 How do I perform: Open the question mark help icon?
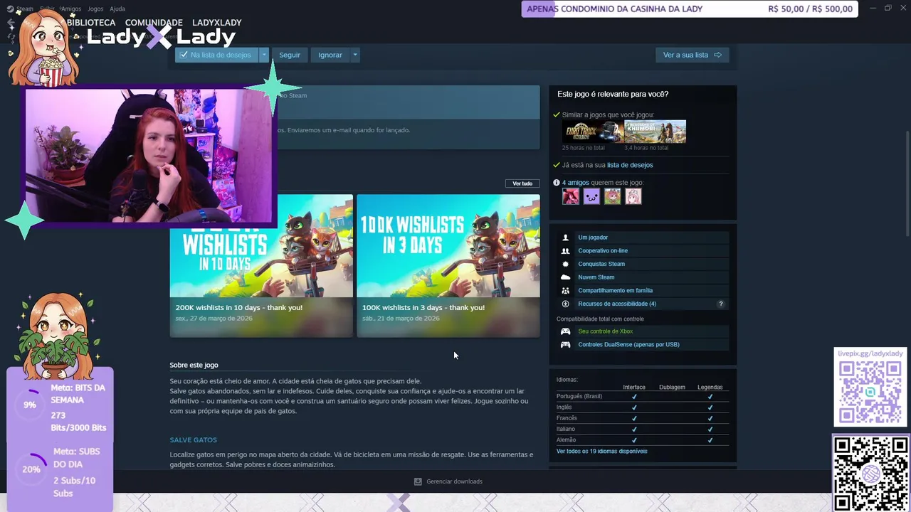tap(720, 304)
